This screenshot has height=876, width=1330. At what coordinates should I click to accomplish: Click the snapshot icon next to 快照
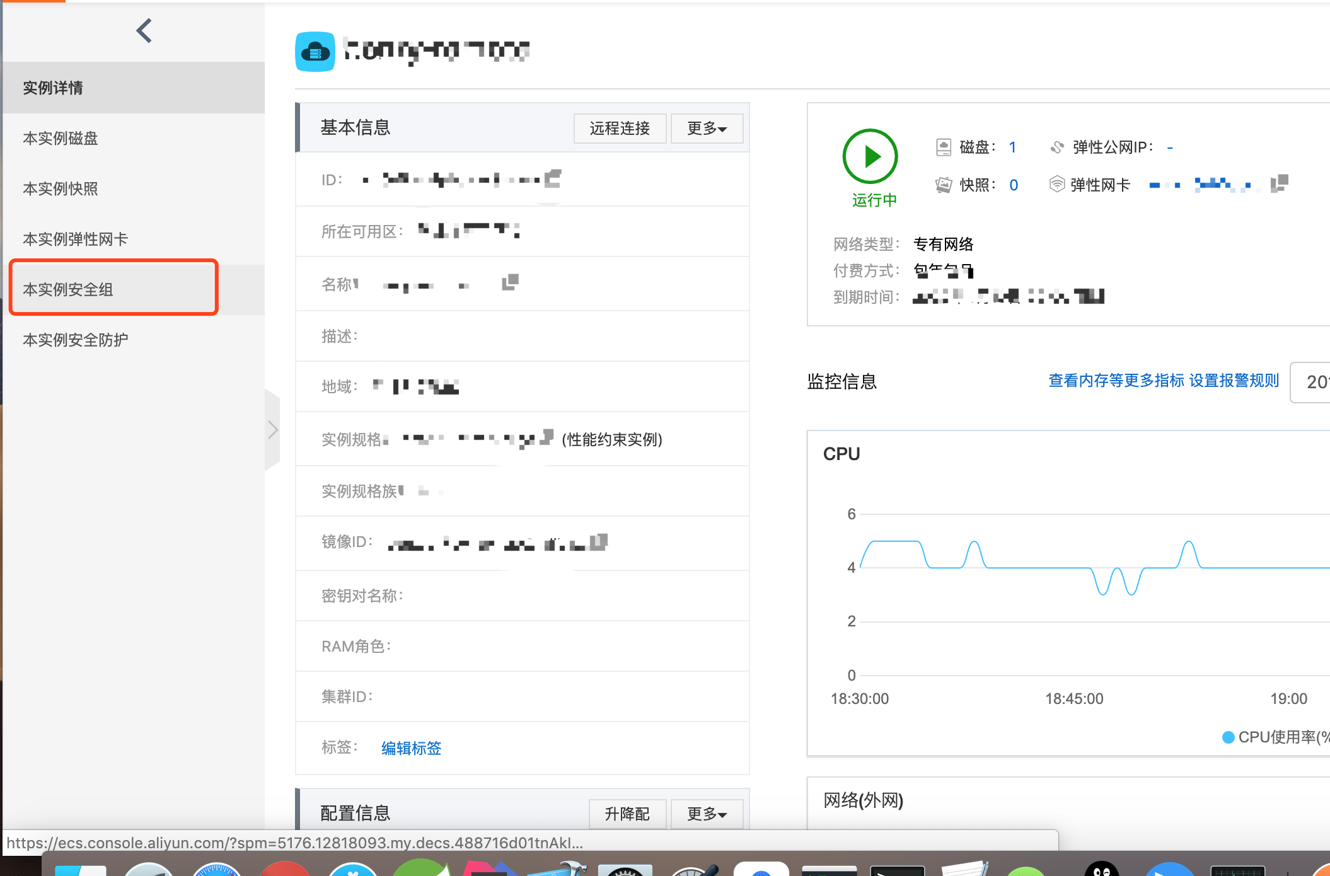coord(943,185)
